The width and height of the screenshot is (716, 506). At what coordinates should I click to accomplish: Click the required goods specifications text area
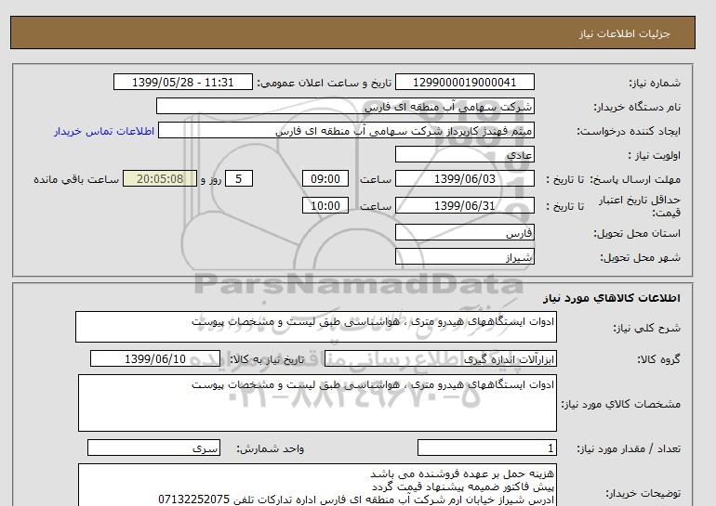317,403
